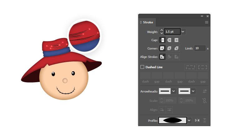Open the end arrowhead dropdown
249x137 pixels.
point(193,91)
